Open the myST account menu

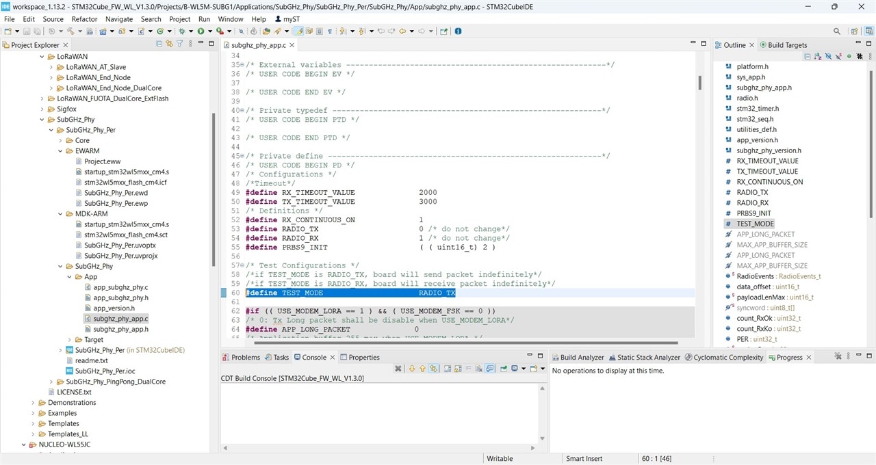tap(287, 19)
